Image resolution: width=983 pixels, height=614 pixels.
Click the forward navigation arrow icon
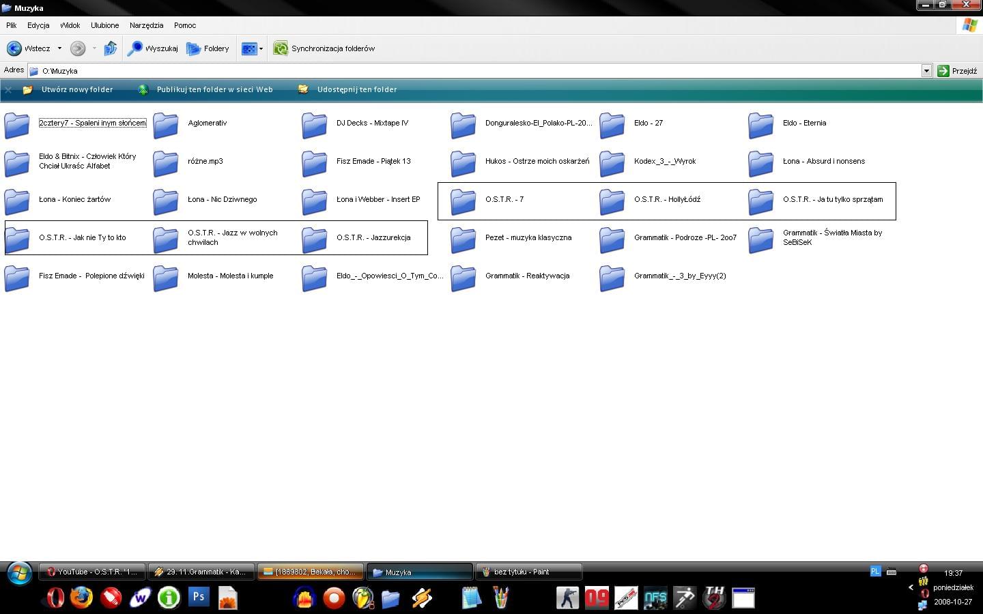click(78, 48)
